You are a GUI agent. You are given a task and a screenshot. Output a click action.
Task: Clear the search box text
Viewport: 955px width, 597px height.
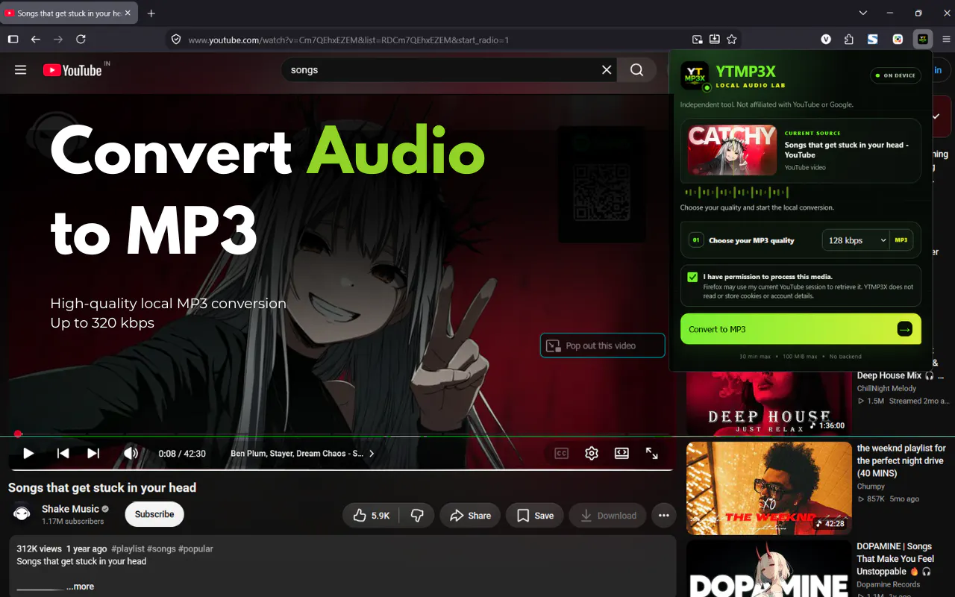pos(607,69)
